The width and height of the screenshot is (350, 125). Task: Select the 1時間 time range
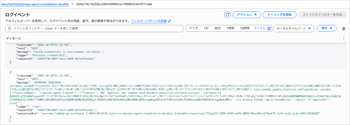click(x=231, y=28)
